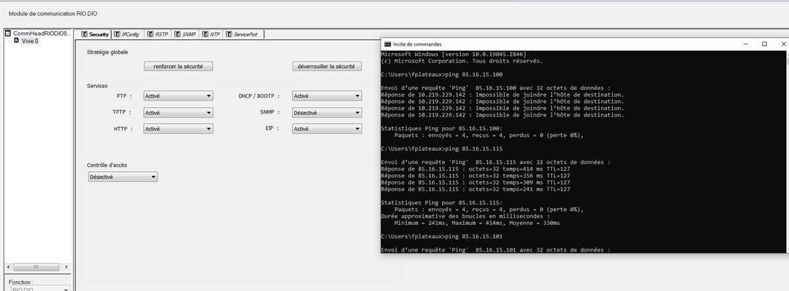Click the 'déverrouiller la sécurité' button
The width and height of the screenshot is (789, 291).
pyautogui.click(x=327, y=66)
